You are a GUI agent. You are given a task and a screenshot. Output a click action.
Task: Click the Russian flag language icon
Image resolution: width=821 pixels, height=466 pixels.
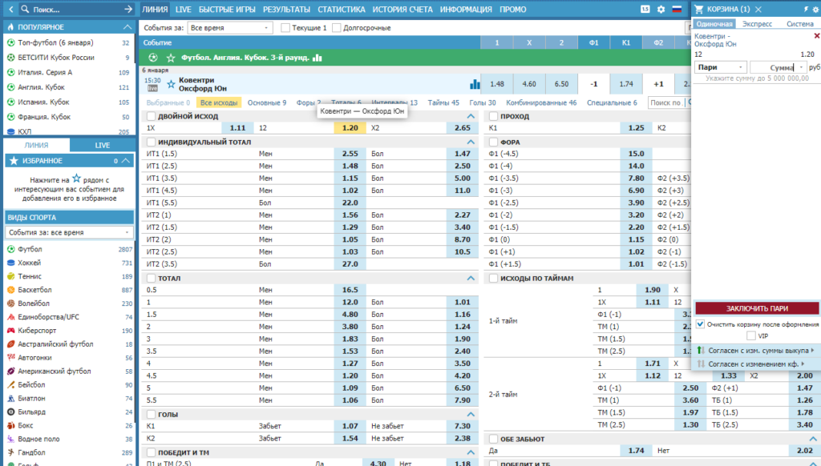(x=677, y=10)
